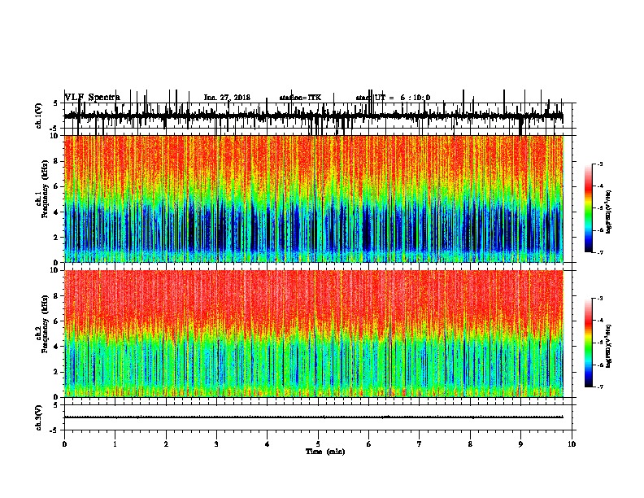Click the "VLF Spectra" title text
Viewport: 644px width, 498px height.
click(x=93, y=98)
